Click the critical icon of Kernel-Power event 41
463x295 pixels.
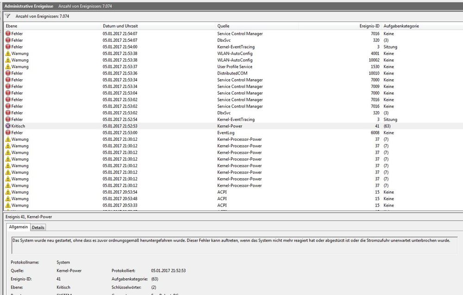8,126
